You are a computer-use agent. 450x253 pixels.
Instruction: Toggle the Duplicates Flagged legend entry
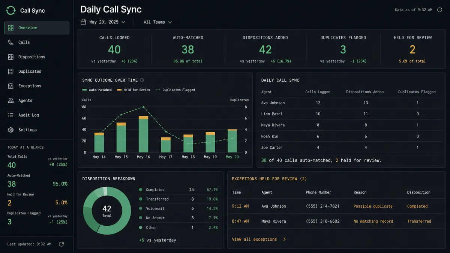[x=175, y=90]
